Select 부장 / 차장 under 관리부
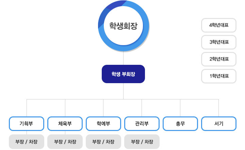245x150 pixels. pyautogui.click(x=142, y=142)
